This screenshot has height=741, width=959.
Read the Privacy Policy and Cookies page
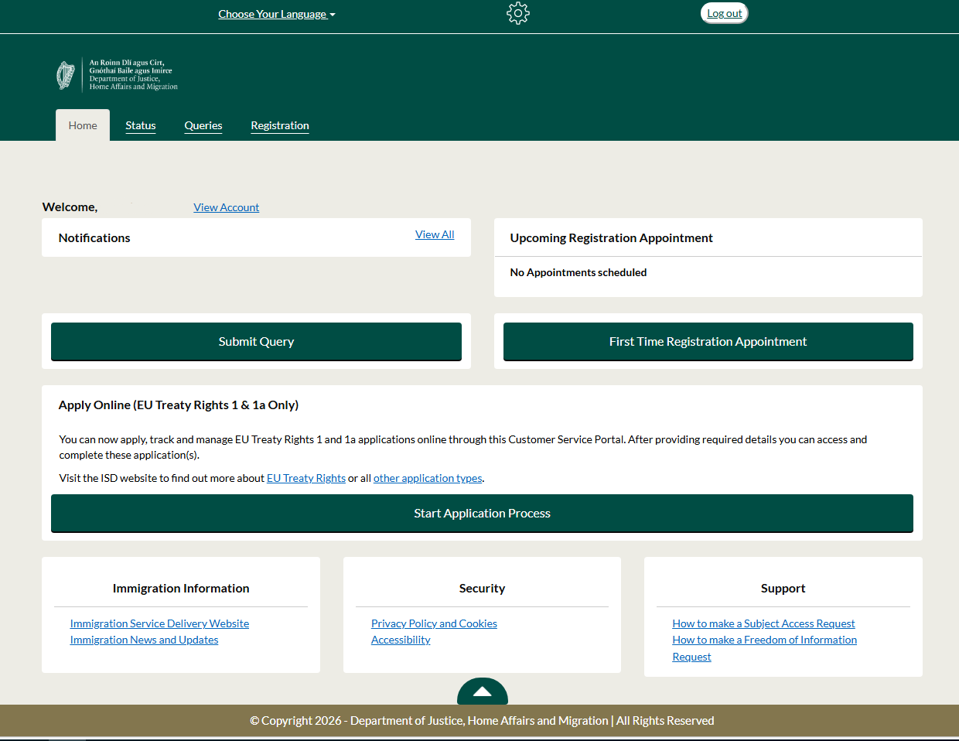(434, 623)
